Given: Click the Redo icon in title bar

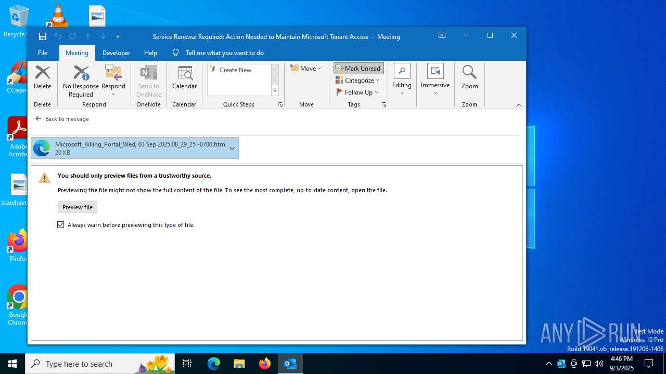Looking at the screenshot, I should point(73,36).
